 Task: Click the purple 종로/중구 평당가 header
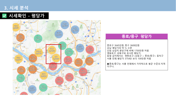[x=137, y=37]
